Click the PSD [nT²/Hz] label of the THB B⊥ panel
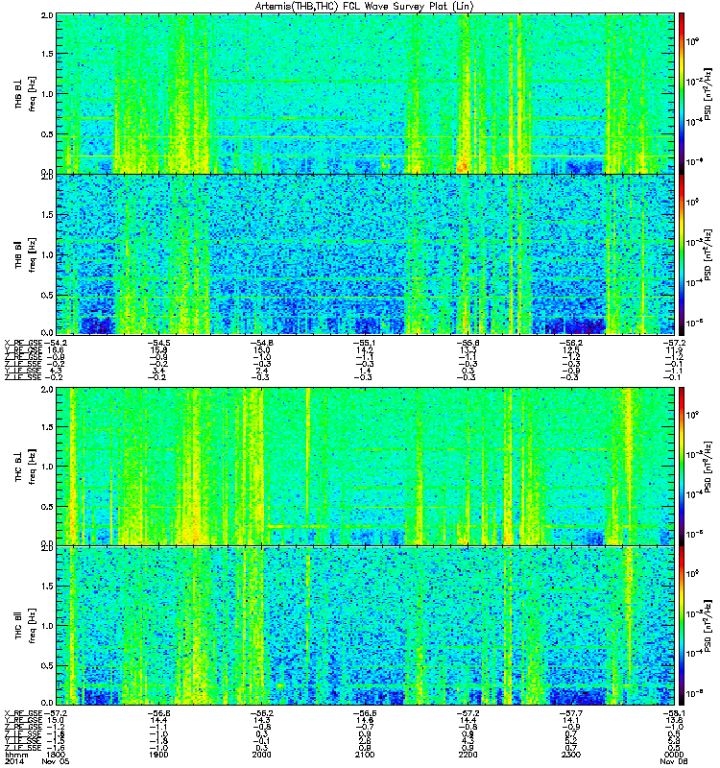 coord(708,93)
